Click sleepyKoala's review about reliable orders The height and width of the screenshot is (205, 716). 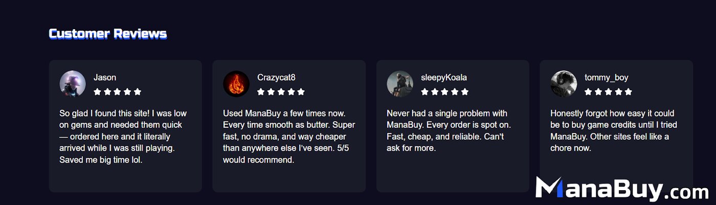point(449,130)
